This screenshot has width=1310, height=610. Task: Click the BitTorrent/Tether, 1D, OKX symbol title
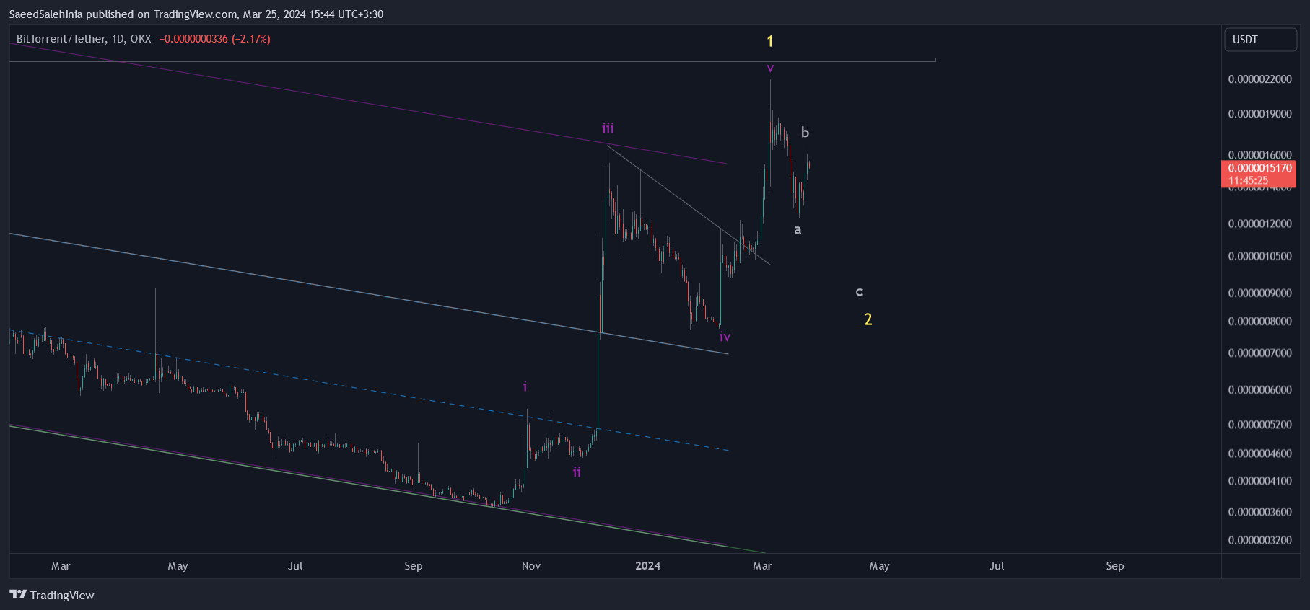pyautogui.click(x=84, y=39)
